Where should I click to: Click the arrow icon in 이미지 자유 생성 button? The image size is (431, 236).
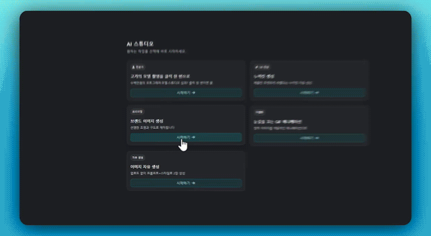point(193,183)
